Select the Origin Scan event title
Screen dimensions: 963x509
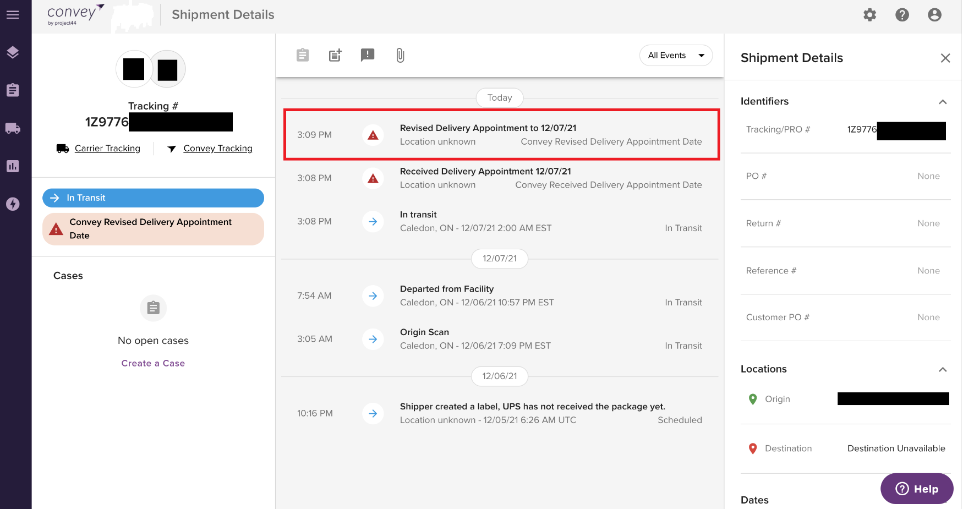point(424,332)
